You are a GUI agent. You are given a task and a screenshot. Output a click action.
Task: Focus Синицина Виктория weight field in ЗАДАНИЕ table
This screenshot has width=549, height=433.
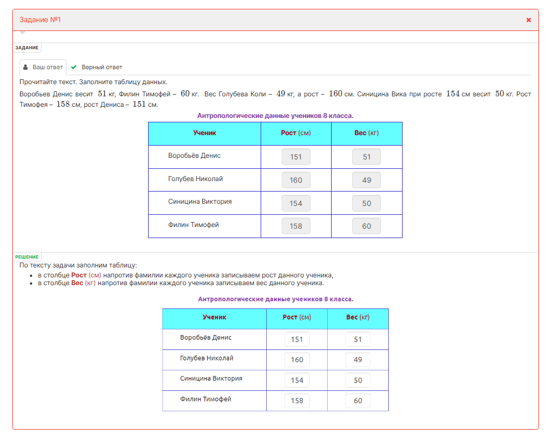tap(366, 203)
